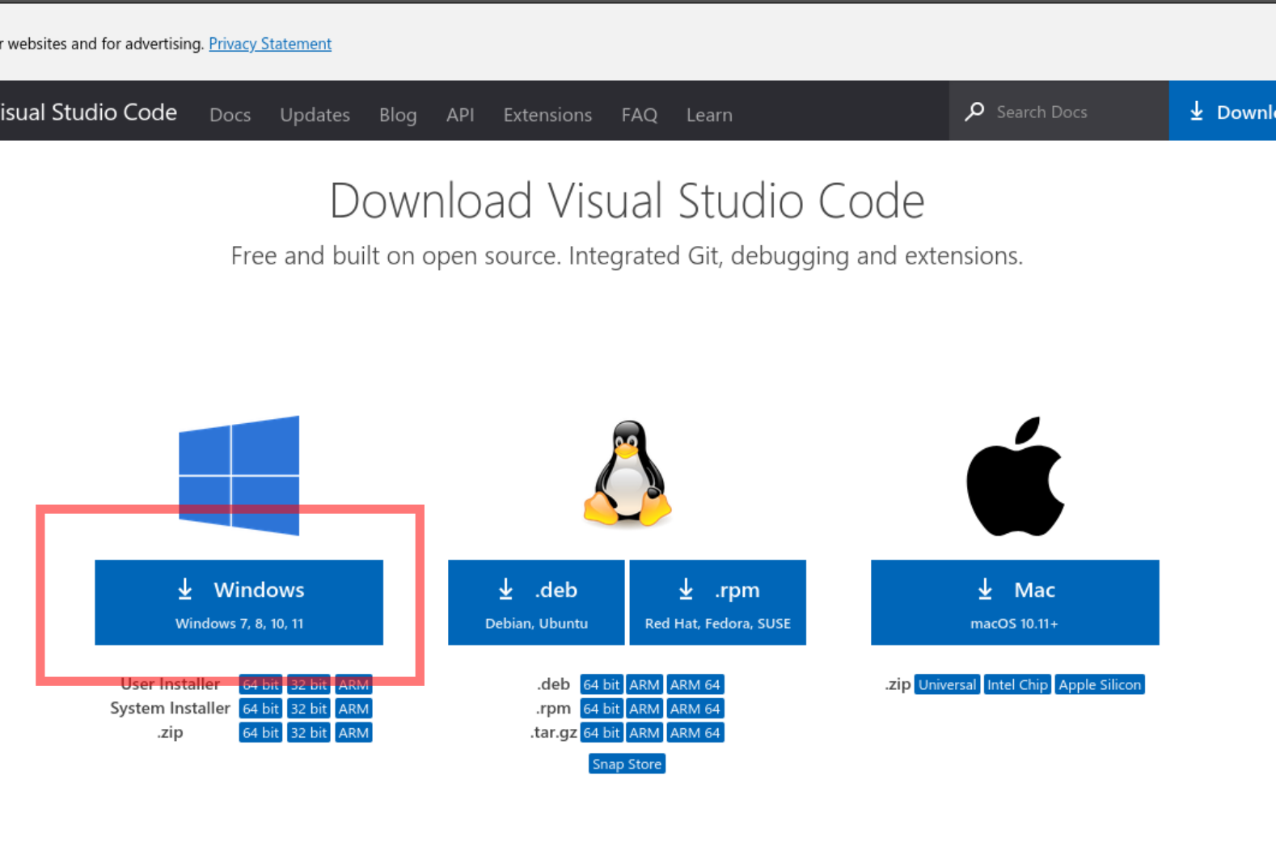This screenshot has height=847, width=1276.
Task: Open the Learn menu item
Action: [709, 115]
